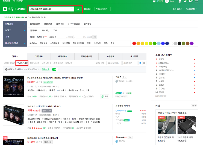
Task: Open 상품타입(전체) dropdown
Action: coord(114,63)
